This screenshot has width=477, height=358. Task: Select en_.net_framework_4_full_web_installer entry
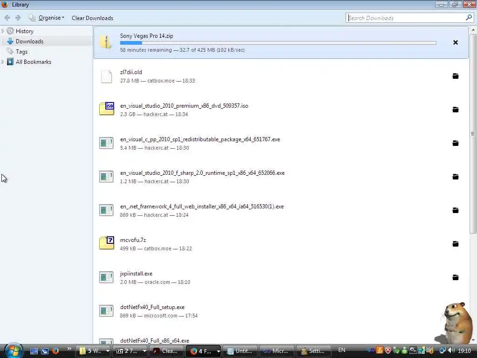(x=281, y=210)
